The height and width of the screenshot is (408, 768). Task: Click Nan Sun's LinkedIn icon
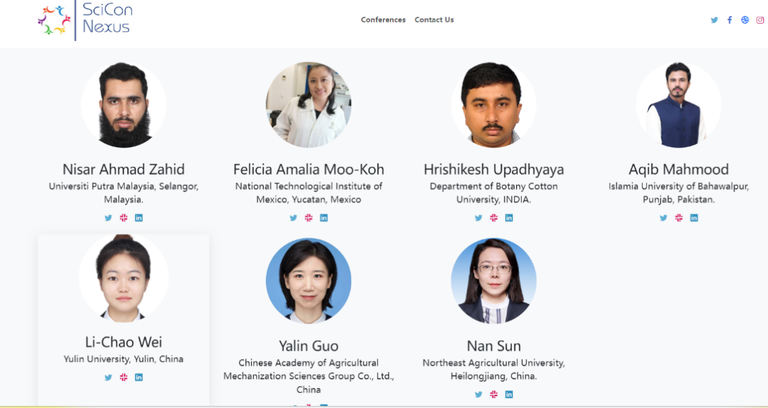509,394
